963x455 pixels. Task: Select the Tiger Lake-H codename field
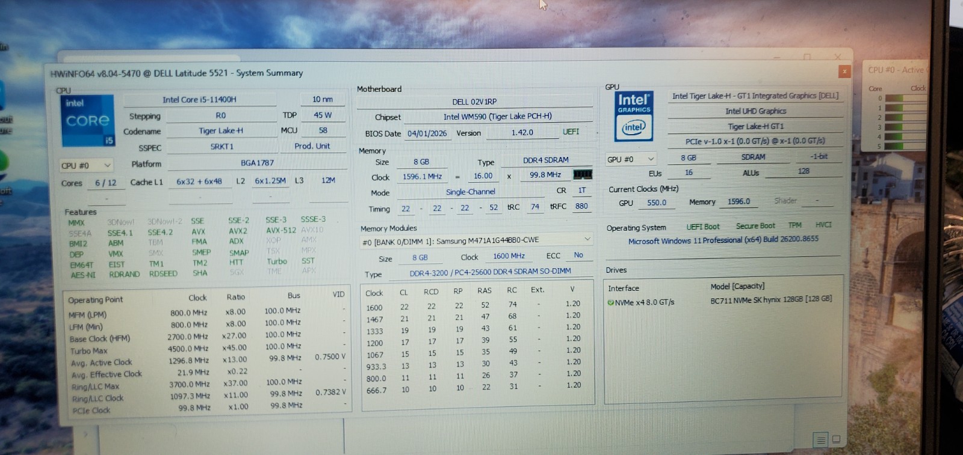(x=221, y=130)
